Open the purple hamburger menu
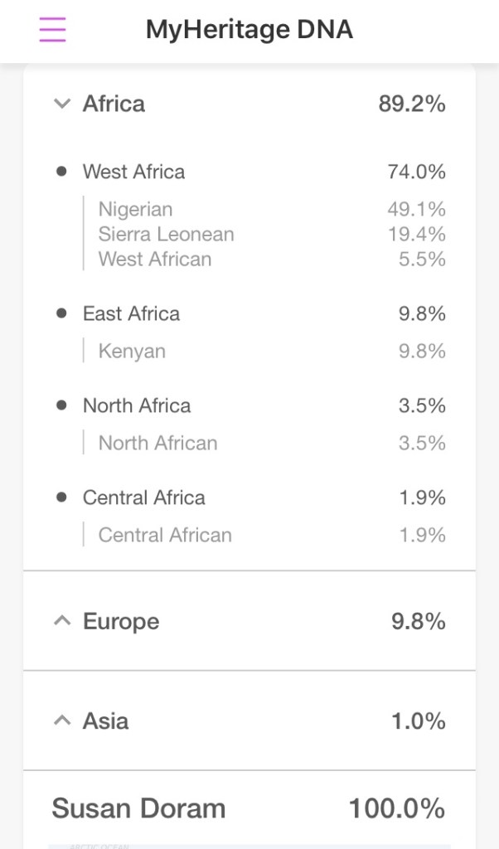This screenshot has width=499, height=849. coord(52,29)
